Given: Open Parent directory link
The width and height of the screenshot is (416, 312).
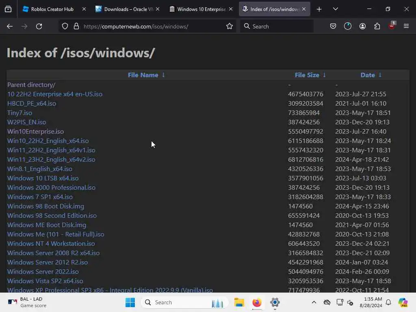Looking at the screenshot, I should pyautogui.click(x=31, y=85).
